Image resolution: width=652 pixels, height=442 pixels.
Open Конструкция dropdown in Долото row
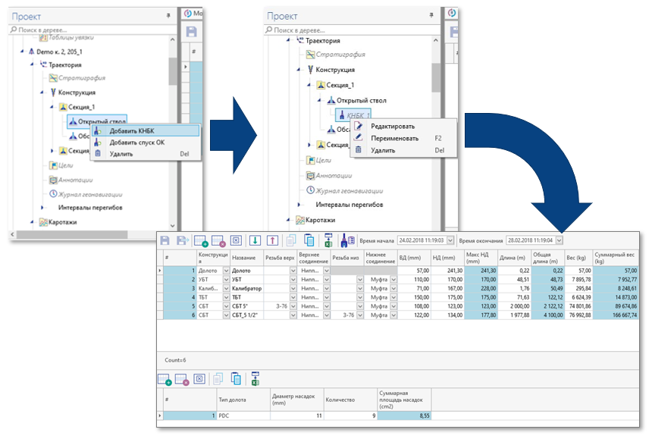[x=226, y=271]
